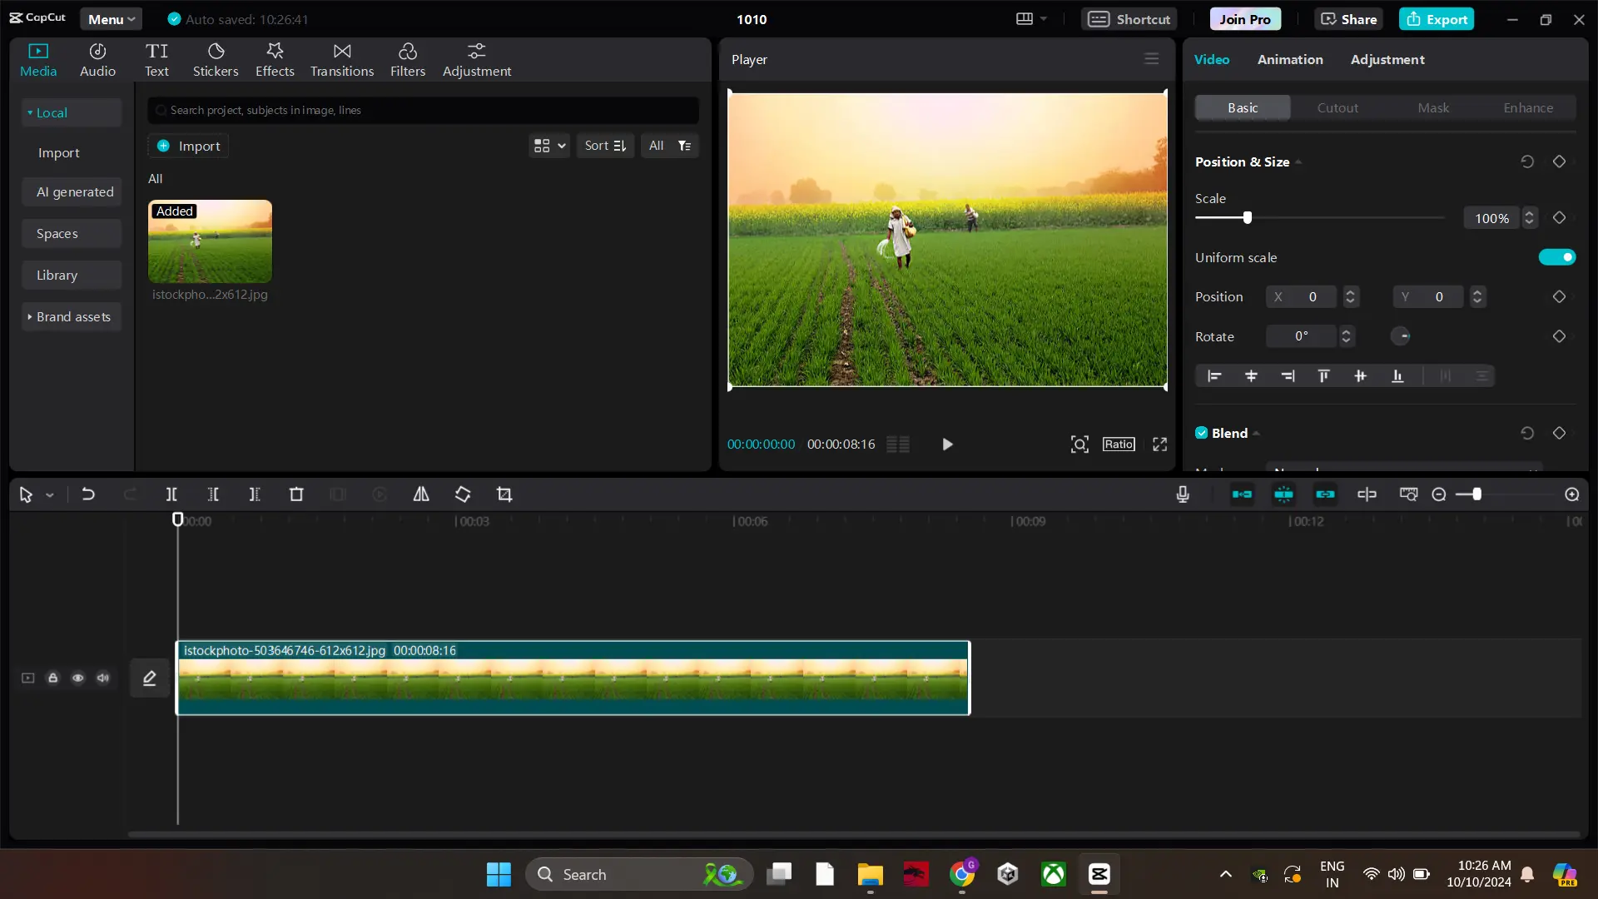Undo the last action
Viewport: 1598px width, 899px height.
[88, 494]
